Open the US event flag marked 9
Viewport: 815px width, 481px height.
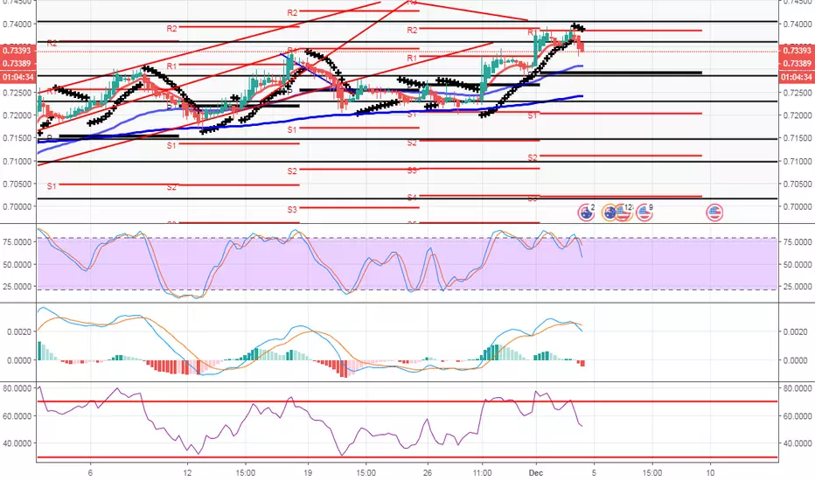644,213
